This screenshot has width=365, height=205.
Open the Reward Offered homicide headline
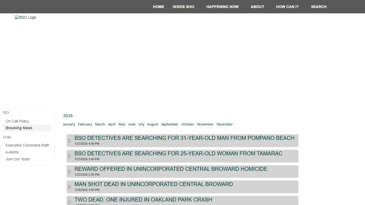[171, 169]
